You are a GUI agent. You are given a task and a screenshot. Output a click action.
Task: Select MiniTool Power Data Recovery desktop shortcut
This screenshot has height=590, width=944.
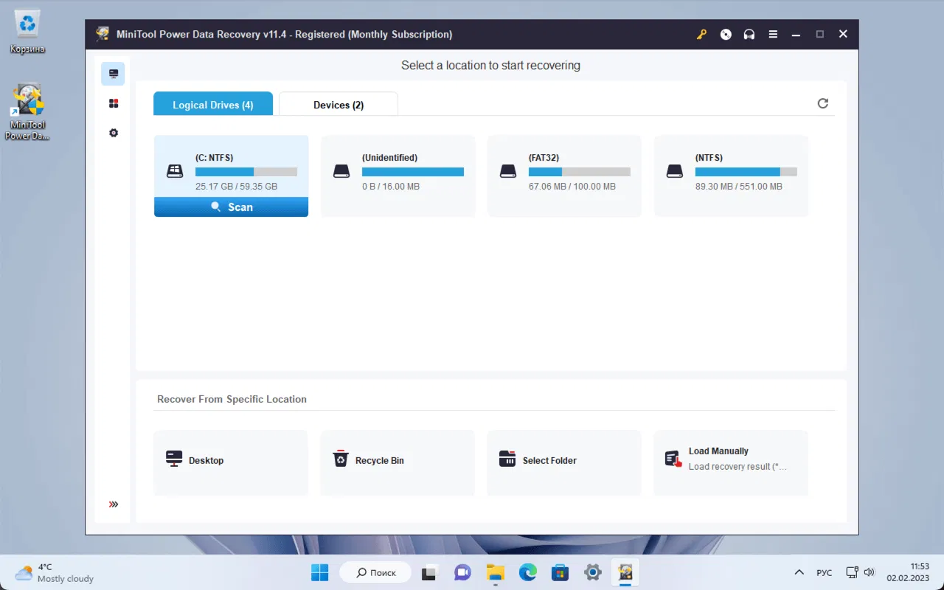(x=27, y=112)
